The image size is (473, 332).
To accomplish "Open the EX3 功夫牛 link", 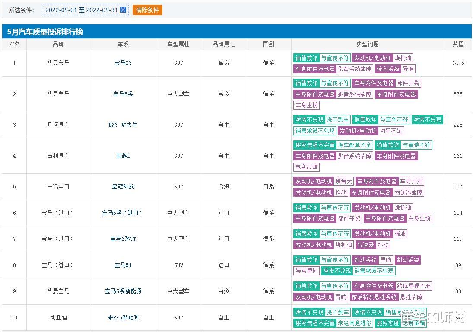I will tap(123, 124).
